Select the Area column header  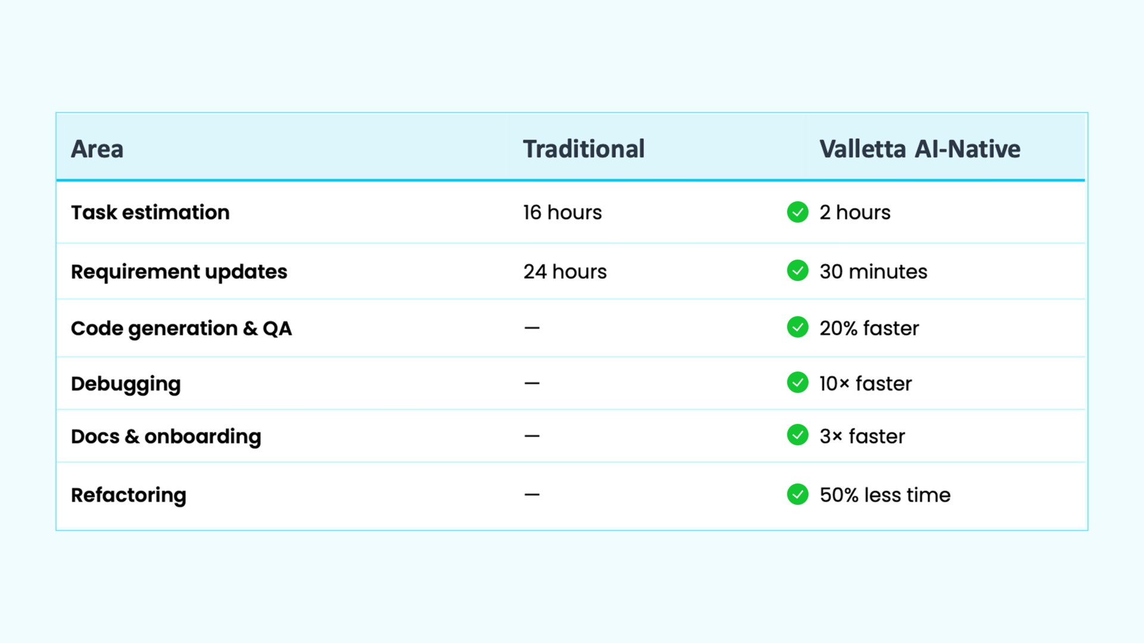pyautogui.click(x=97, y=149)
